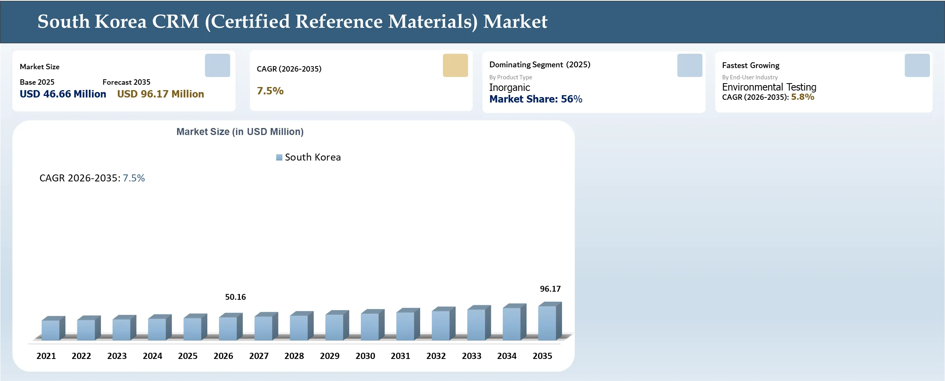Click the 'Dominating Segment (2025)' heading
945x381 pixels.
coord(540,65)
